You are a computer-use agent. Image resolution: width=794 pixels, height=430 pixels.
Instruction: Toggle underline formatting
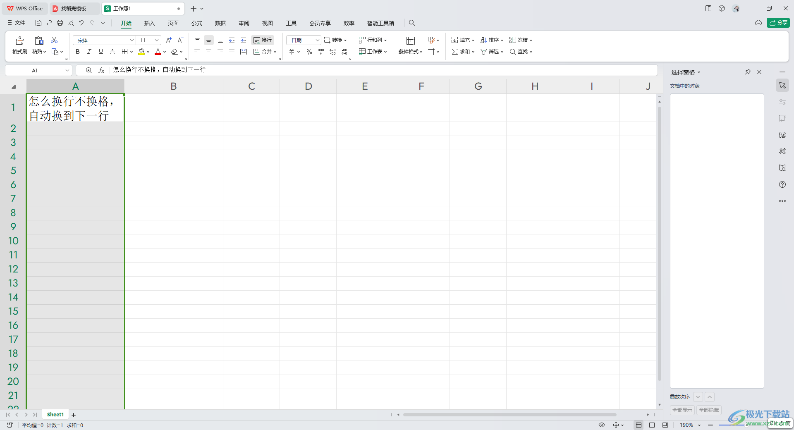[x=101, y=52]
